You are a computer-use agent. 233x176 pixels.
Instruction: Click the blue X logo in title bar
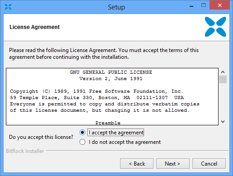pyautogui.click(x=8, y=7)
